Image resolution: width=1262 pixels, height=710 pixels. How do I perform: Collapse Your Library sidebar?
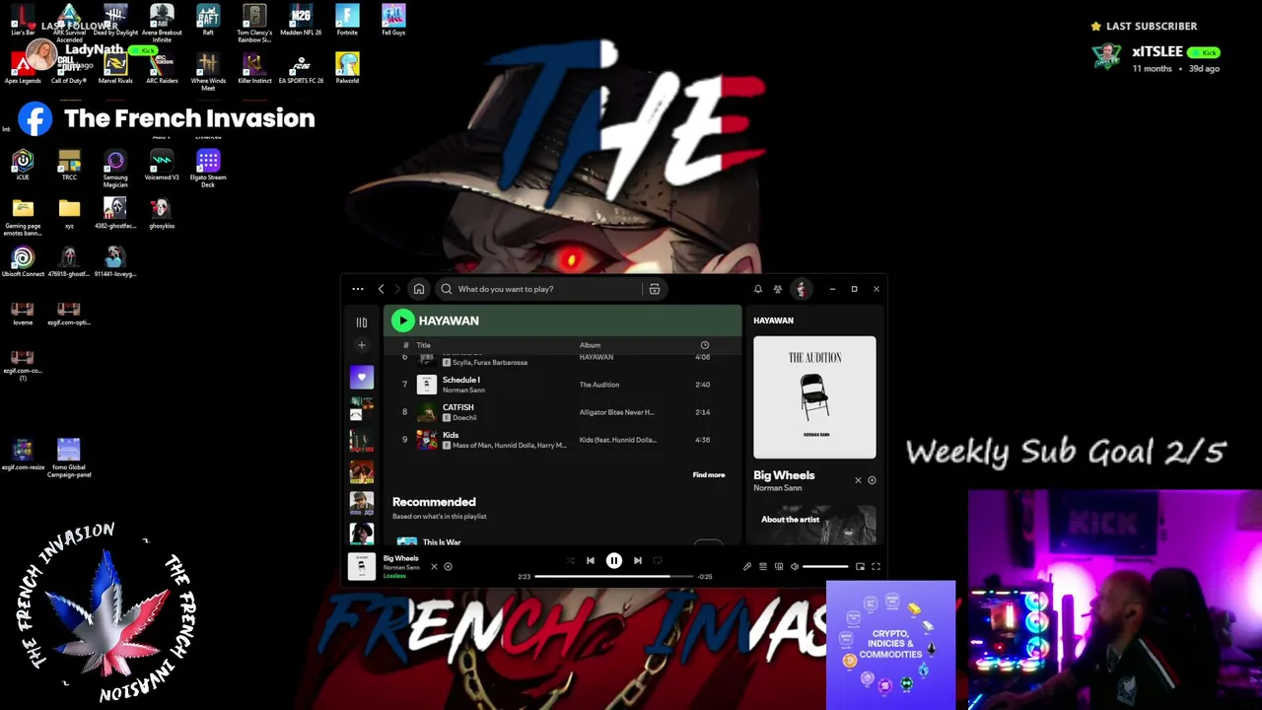coord(362,322)
